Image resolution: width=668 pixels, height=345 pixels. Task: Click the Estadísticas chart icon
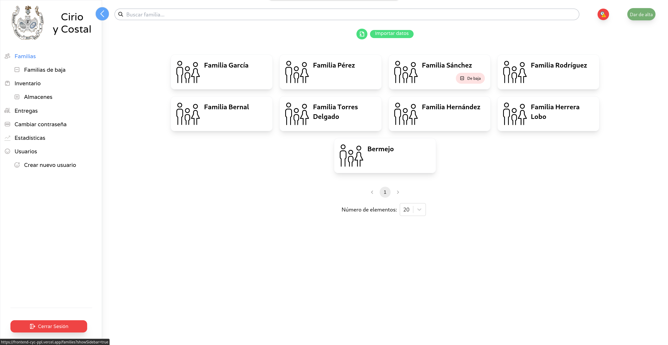(7, 138)
